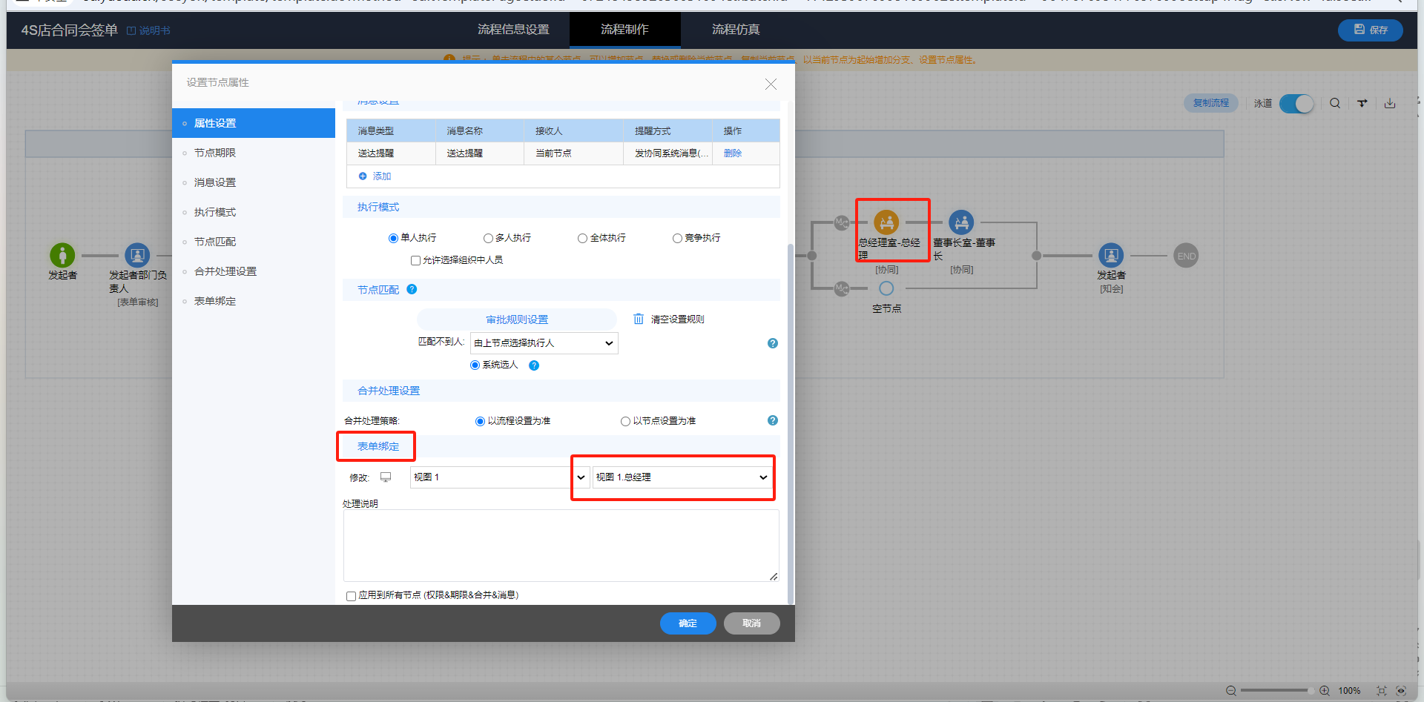
Task: Select 以节点设置为准 radio option
Action: (625, 421)
